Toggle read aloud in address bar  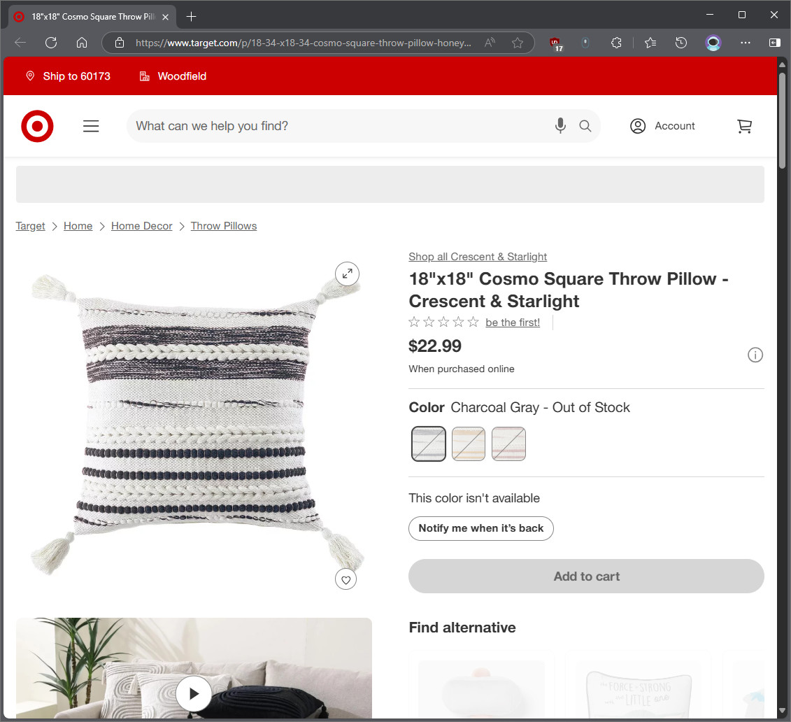pyautogui.click(x=490, y=43)
